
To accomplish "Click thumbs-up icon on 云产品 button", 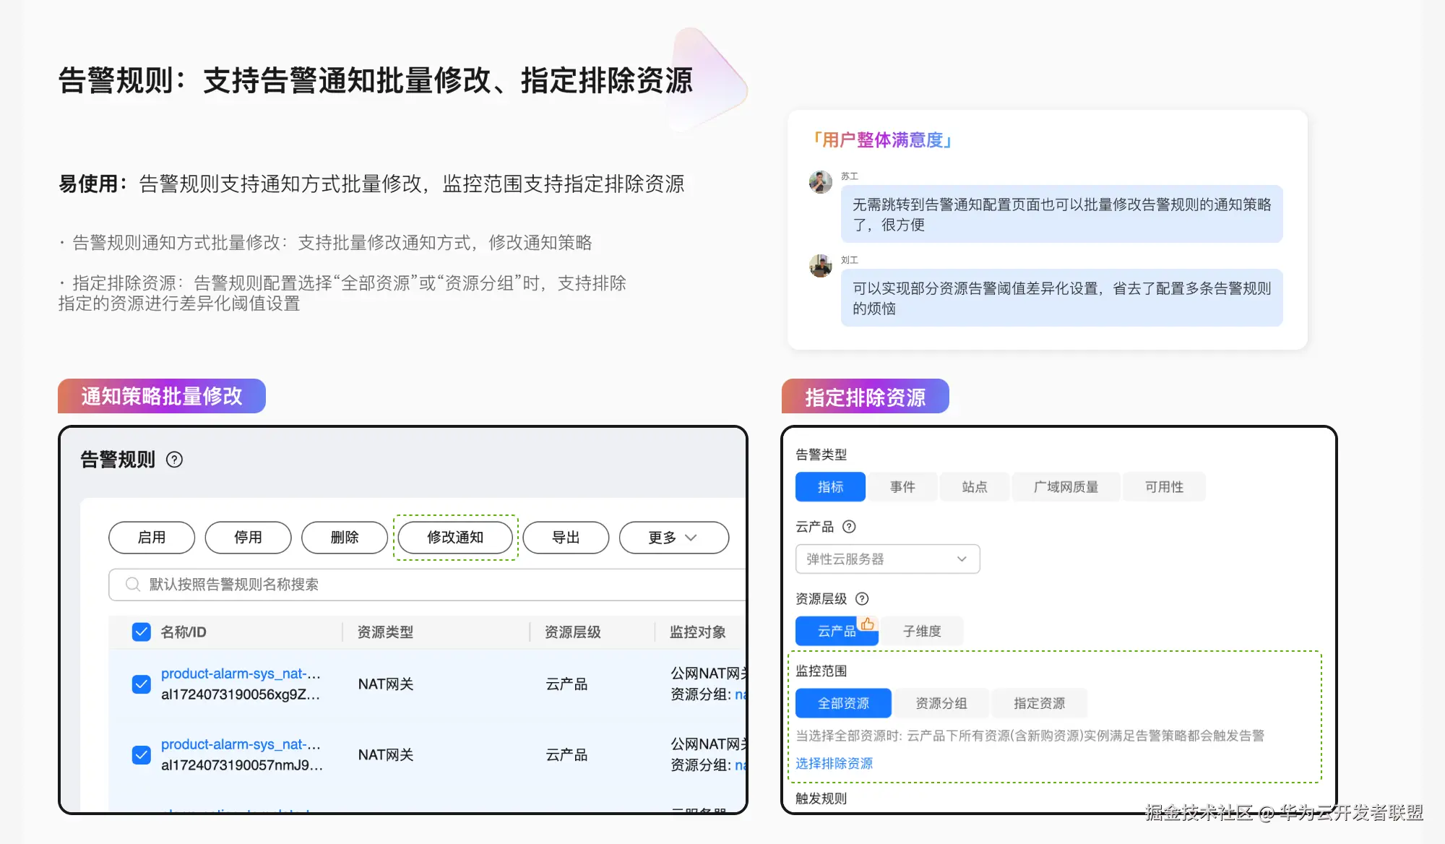I will [867, 624].
